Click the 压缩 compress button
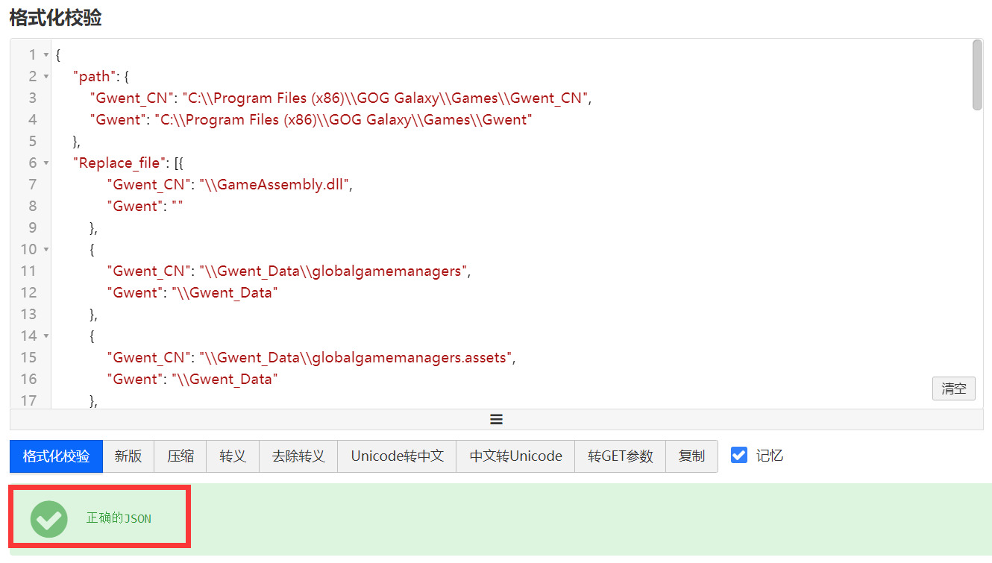Screen dimensions: 992x563 180,456
